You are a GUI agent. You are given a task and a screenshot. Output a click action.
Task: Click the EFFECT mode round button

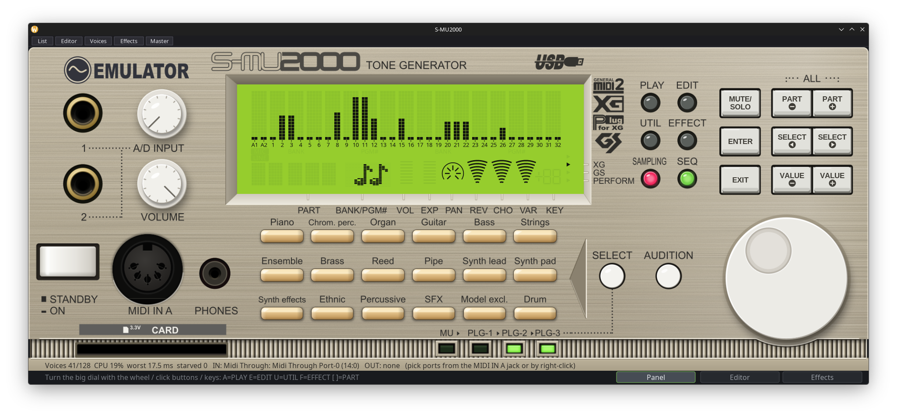tap(687, 141)
